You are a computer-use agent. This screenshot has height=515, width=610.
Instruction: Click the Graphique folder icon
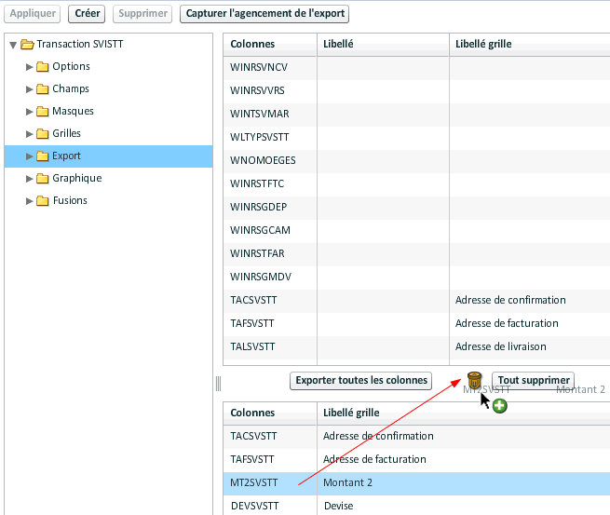coord(42,179)
